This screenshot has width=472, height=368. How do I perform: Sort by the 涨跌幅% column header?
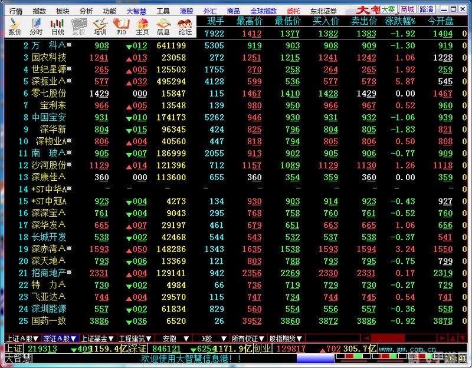click(x=401, y=21)
